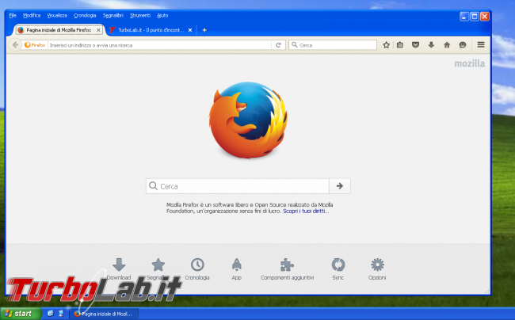Viewport: 515px width, 320px height.
Task: Open Componenti aggiuntivi puzzle icon
Action: click(x=287, y=269)
